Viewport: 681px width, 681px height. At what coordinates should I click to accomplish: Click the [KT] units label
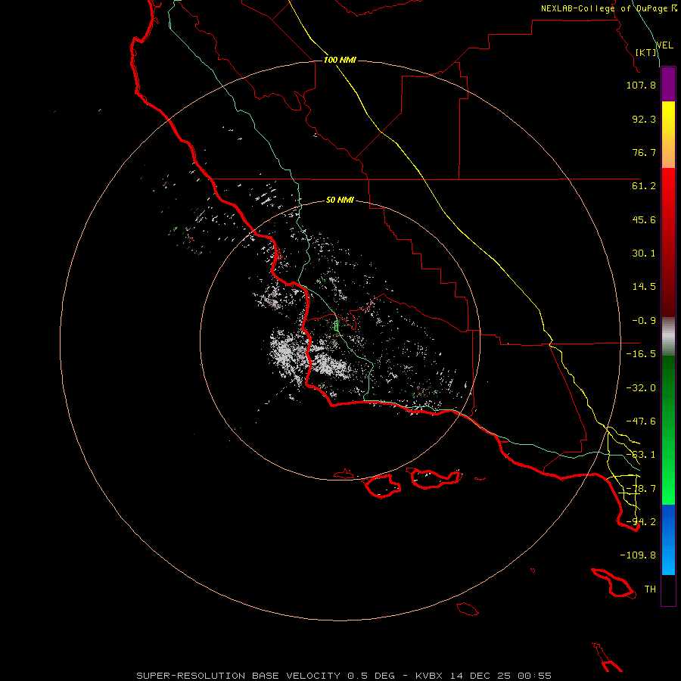click(646, 52)
